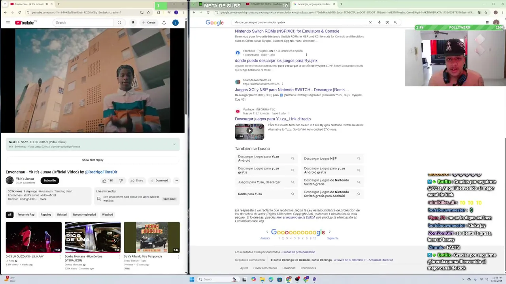Mute the Envenenau YouTube tab audio
The height and width of the screenshot is (284, 506).
click(47, 4)
